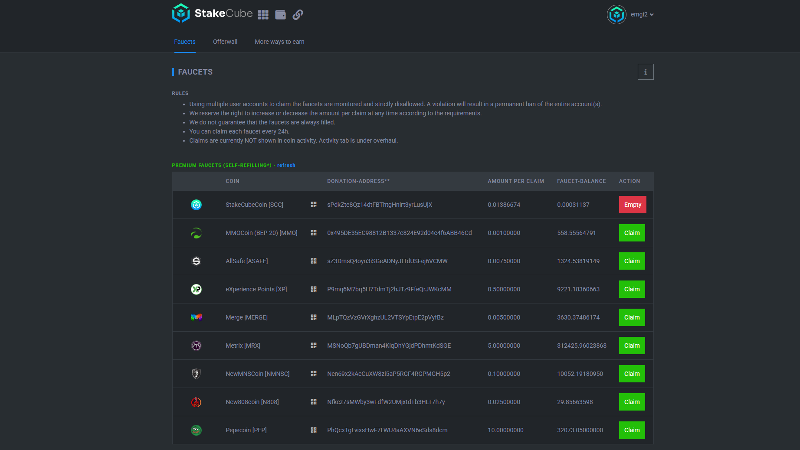Select the NewMNSCoin [NMNSC] coin name

pos(258,374)
